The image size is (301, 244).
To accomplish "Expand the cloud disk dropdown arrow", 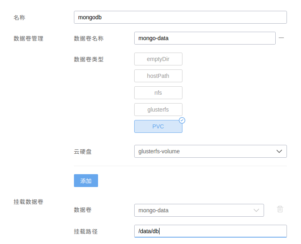I will (279, 151).
